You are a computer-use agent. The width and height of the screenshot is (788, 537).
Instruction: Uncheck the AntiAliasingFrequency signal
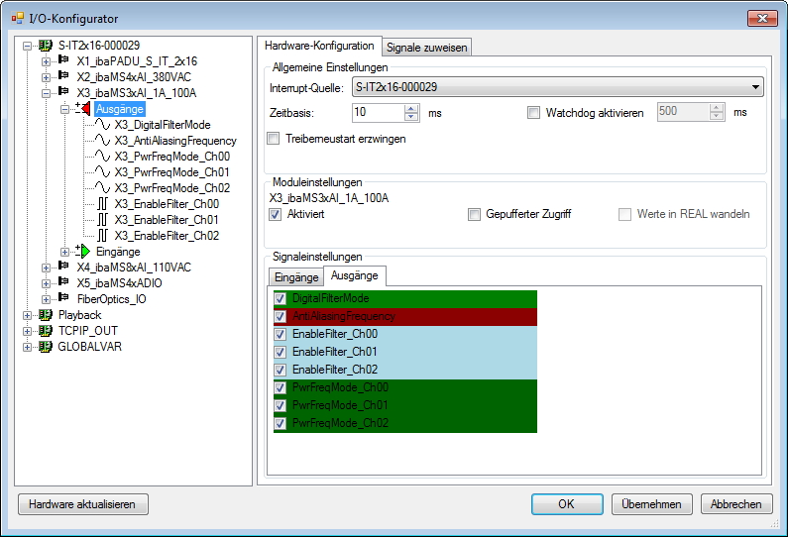click(280, 316)
